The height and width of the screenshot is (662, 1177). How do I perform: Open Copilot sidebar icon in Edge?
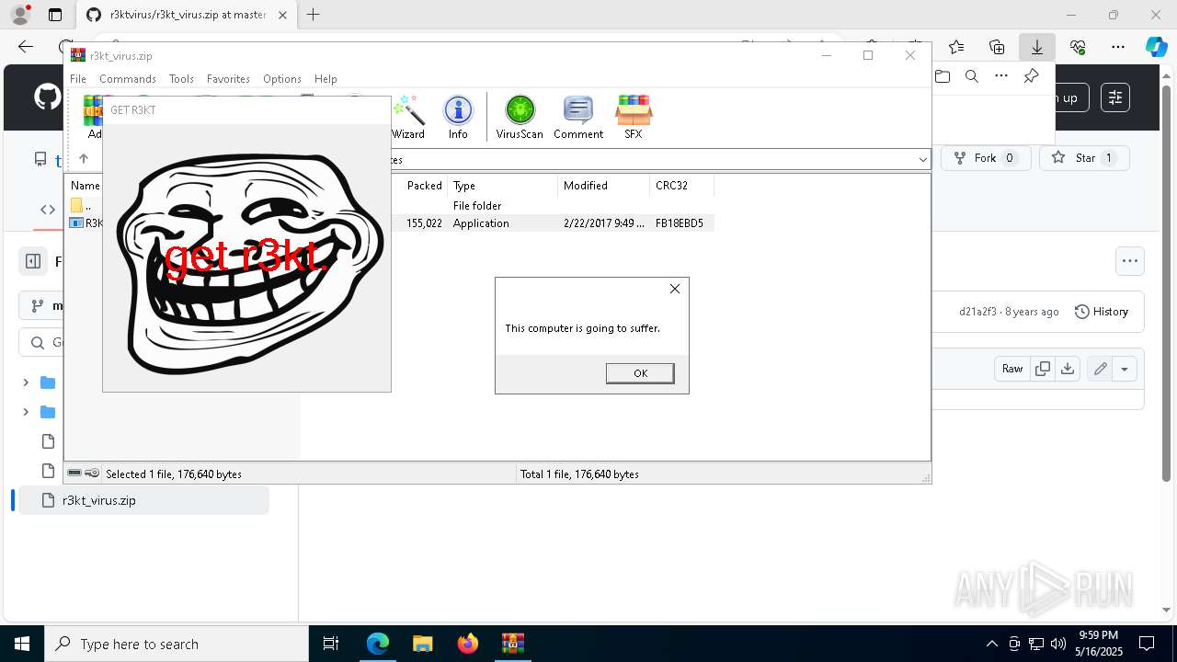[x=1156, y=47]
